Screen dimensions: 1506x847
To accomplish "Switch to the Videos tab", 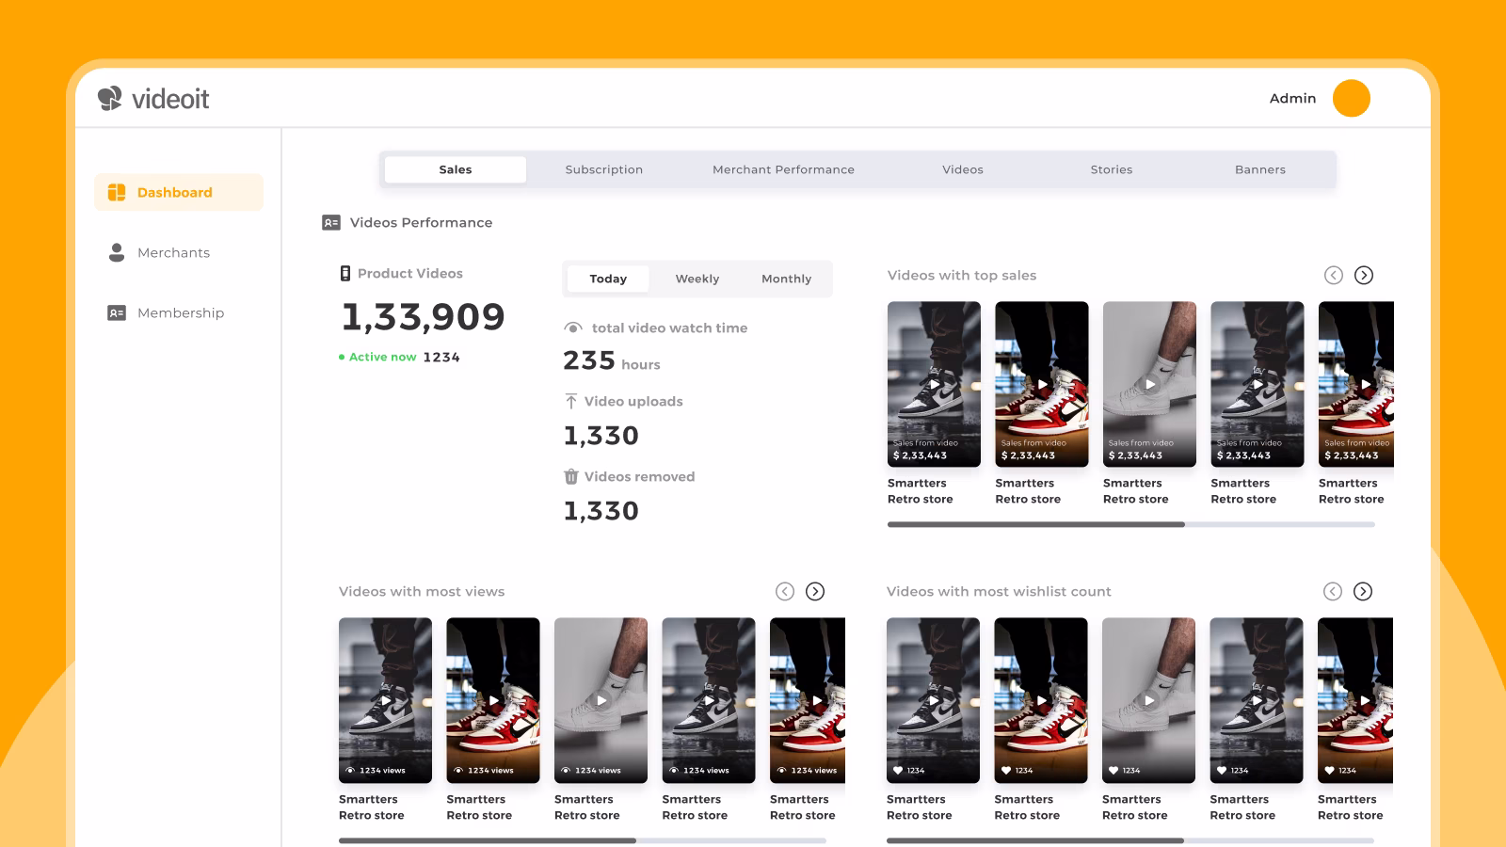I will [963, 169].
